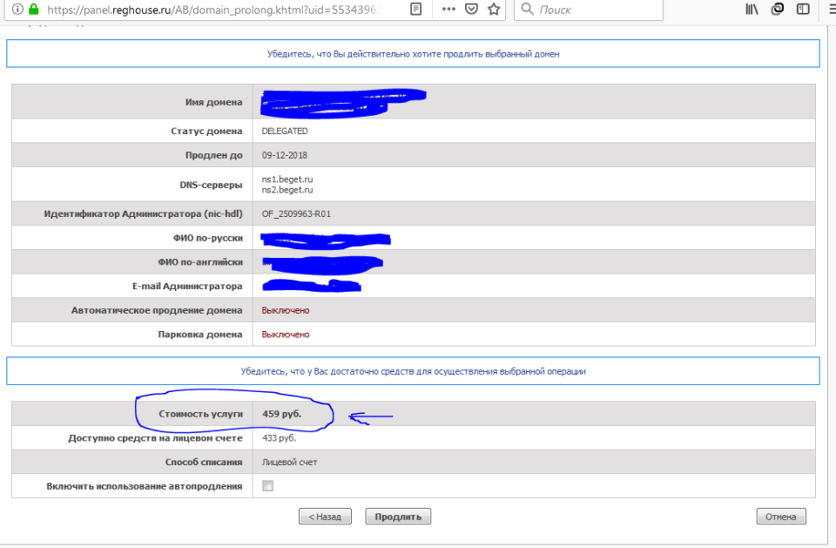Click the Продлен до label

point(214,155)
